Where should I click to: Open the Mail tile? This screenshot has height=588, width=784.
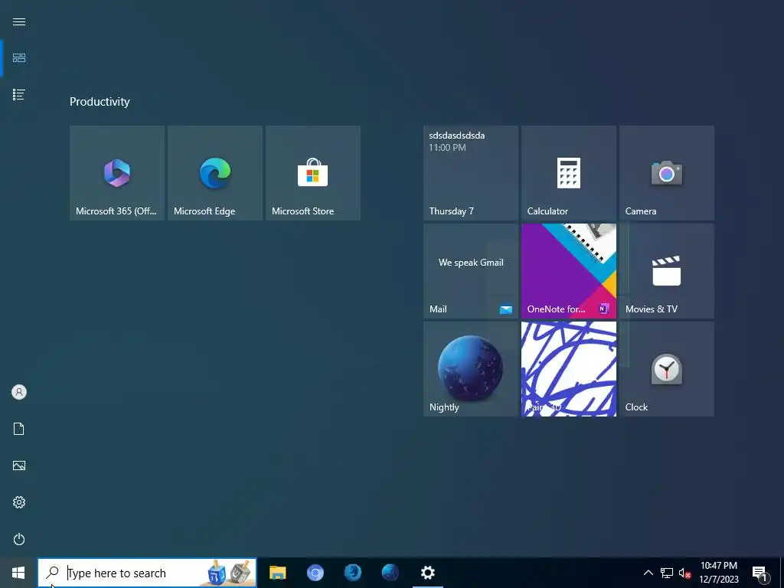point(471,271)
